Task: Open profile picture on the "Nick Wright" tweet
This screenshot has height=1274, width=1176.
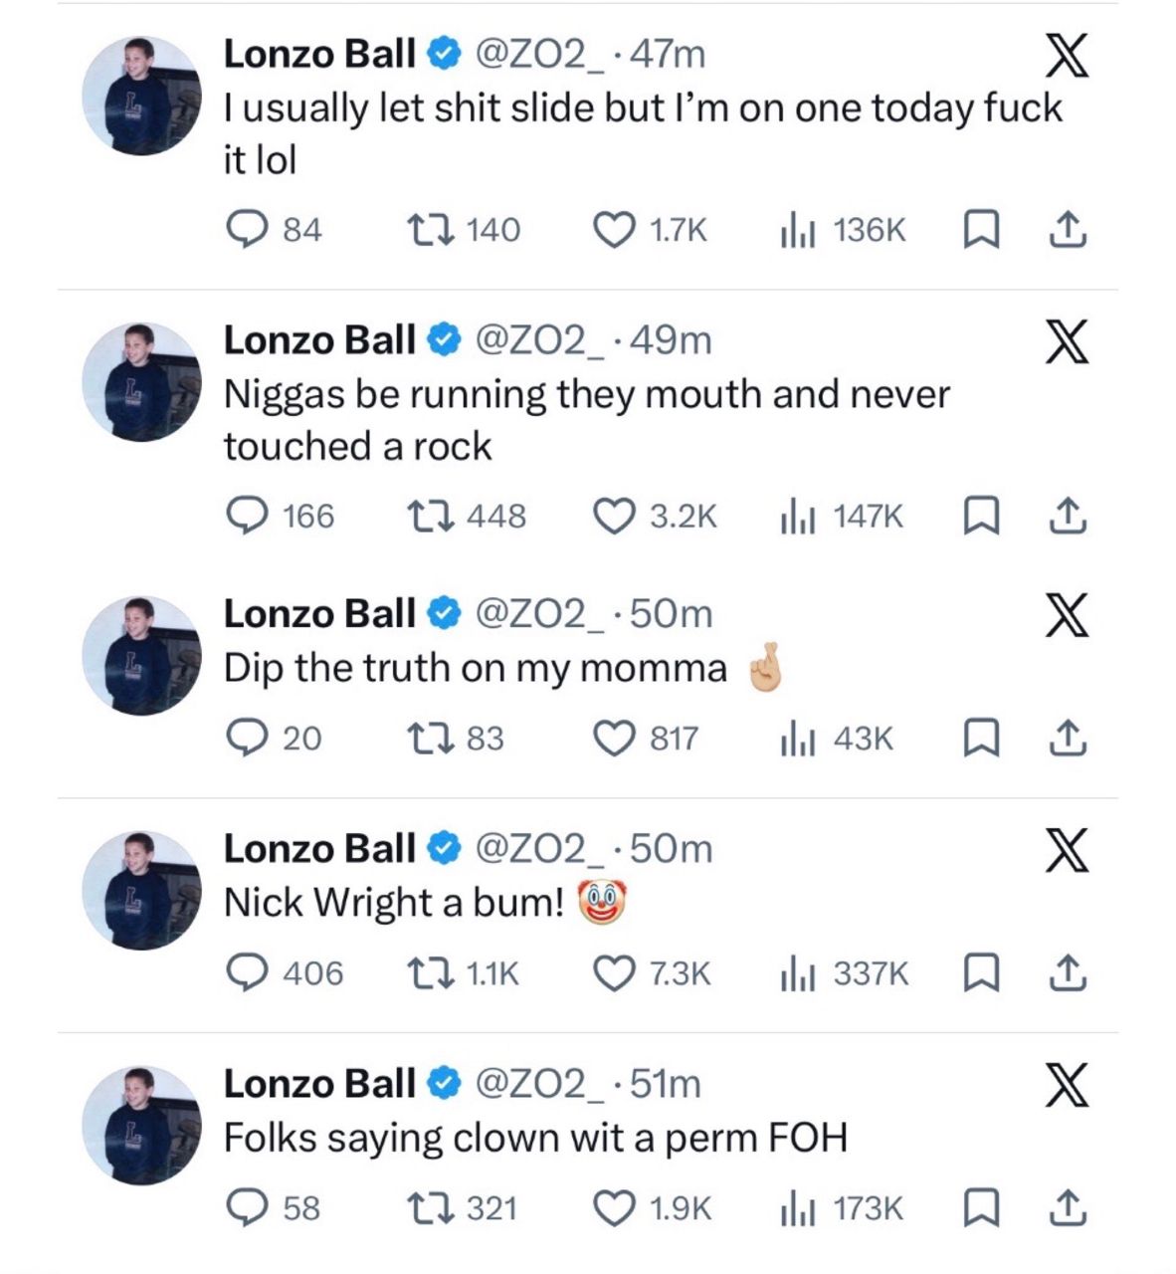Action: 141,891
